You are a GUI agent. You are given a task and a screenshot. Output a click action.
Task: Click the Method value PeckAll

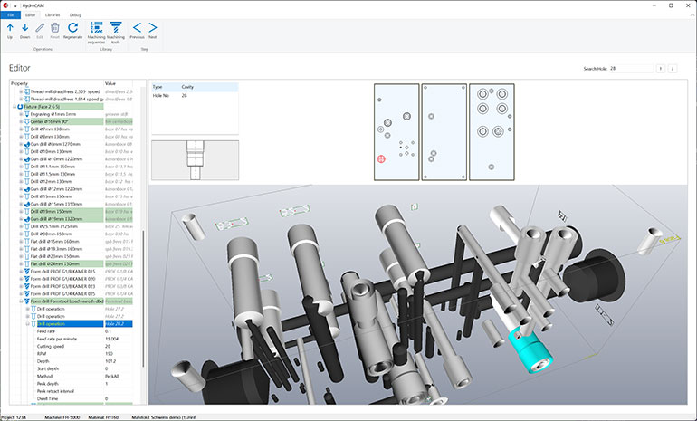click(111, 376)
